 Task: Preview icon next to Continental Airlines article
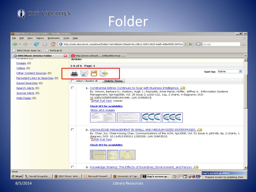pyautogui.click(x=183, y=88)
